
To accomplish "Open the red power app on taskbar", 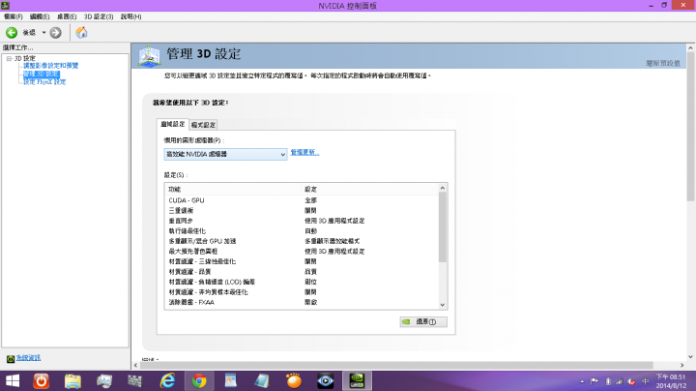I will coord(42,380).
